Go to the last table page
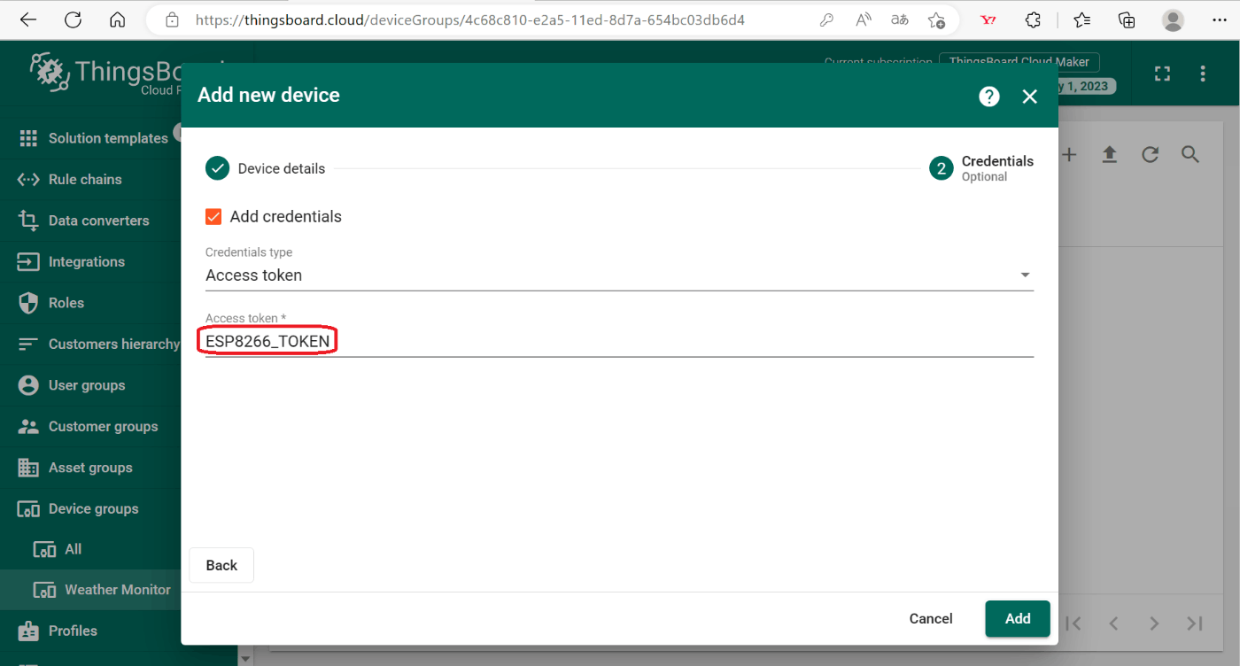 coord(1195,623)
